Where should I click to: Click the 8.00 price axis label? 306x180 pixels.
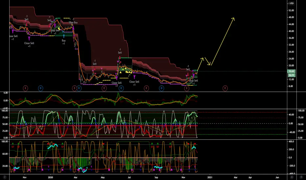tap(291, 86)
